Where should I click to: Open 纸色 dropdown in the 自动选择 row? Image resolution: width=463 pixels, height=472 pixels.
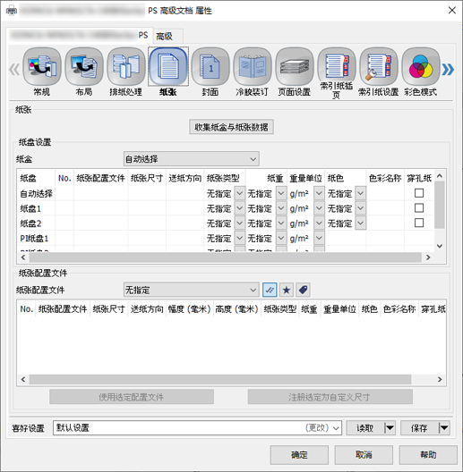point(361,193)
